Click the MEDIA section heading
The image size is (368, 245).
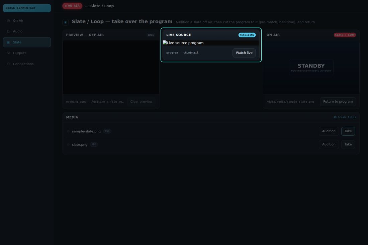click(72, 117)
